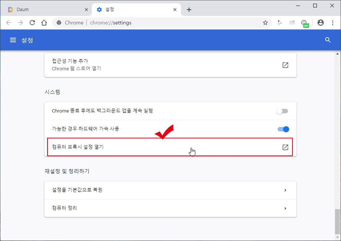Image resolution: width=341 pixels, height=241 pixels.
Task: Maximize the Chrome window
Action: (x=315, y=6)
